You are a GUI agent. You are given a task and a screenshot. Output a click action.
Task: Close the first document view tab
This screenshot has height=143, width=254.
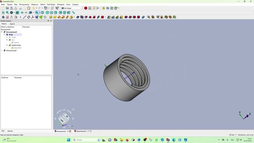(x=70, y=131)
